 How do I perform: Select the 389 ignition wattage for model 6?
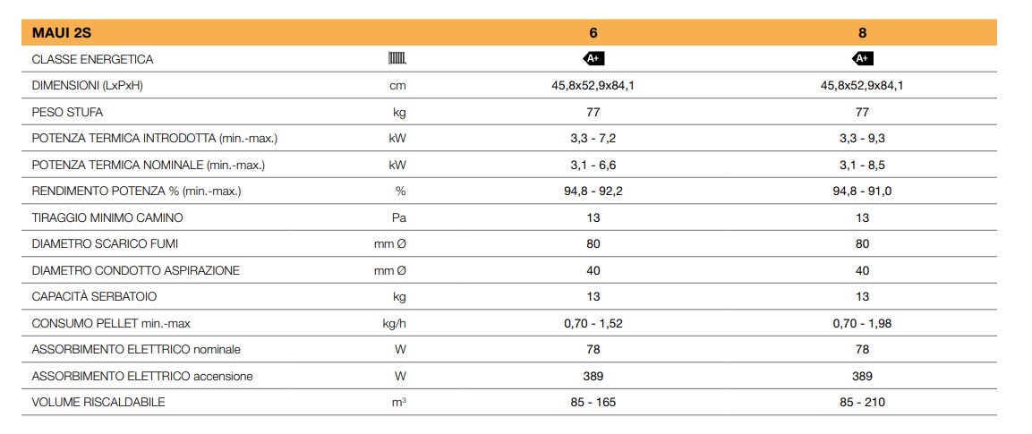pos(593,376)
